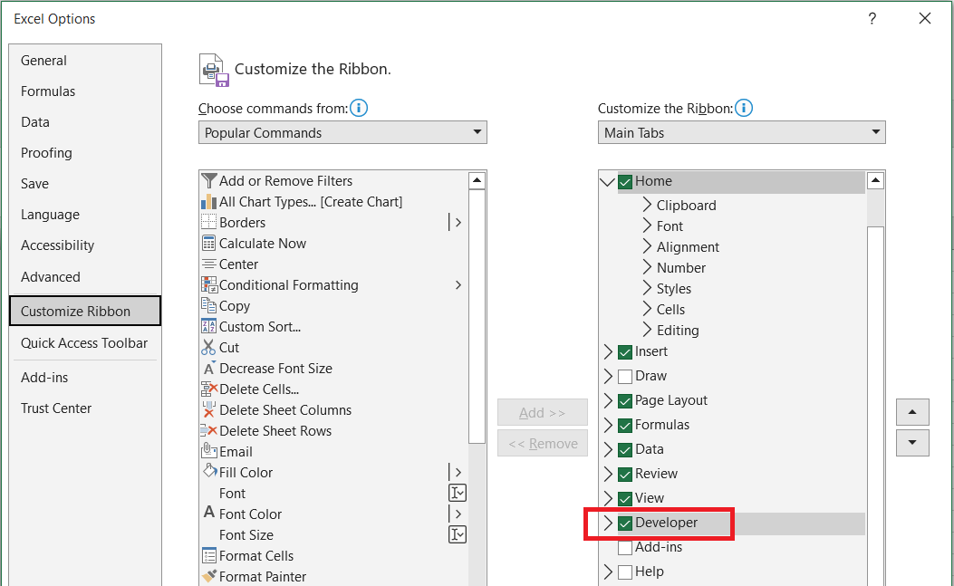Click the Calculate Now calculator icon

209,244
